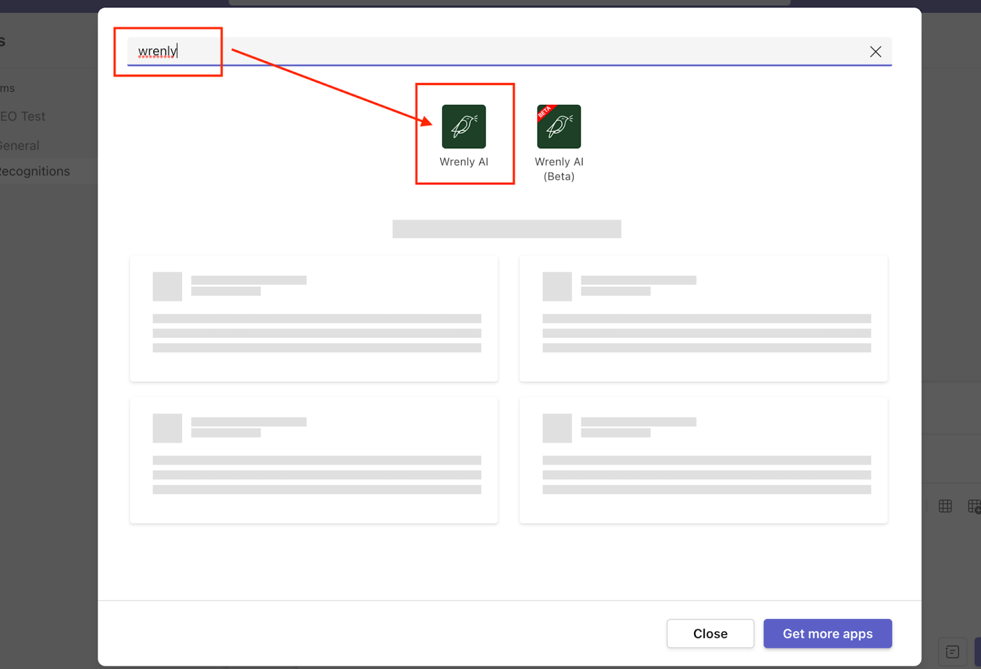Click the note icon at bottom right

[x=952, y=652]
